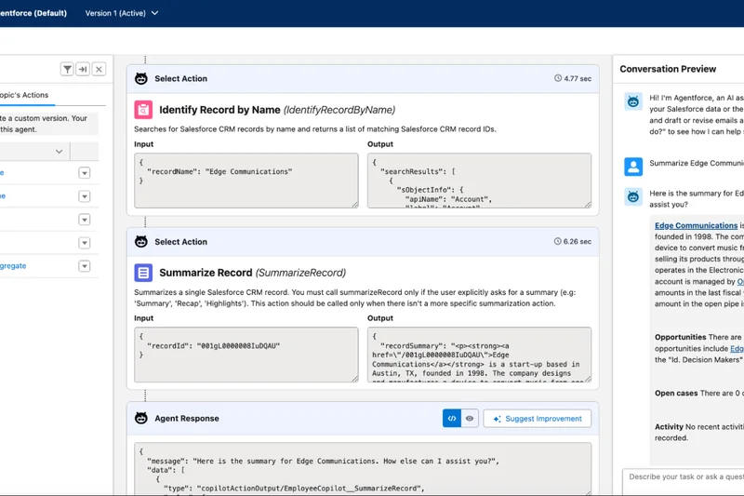Click the Summarize Record purple icon

[143, 273]
